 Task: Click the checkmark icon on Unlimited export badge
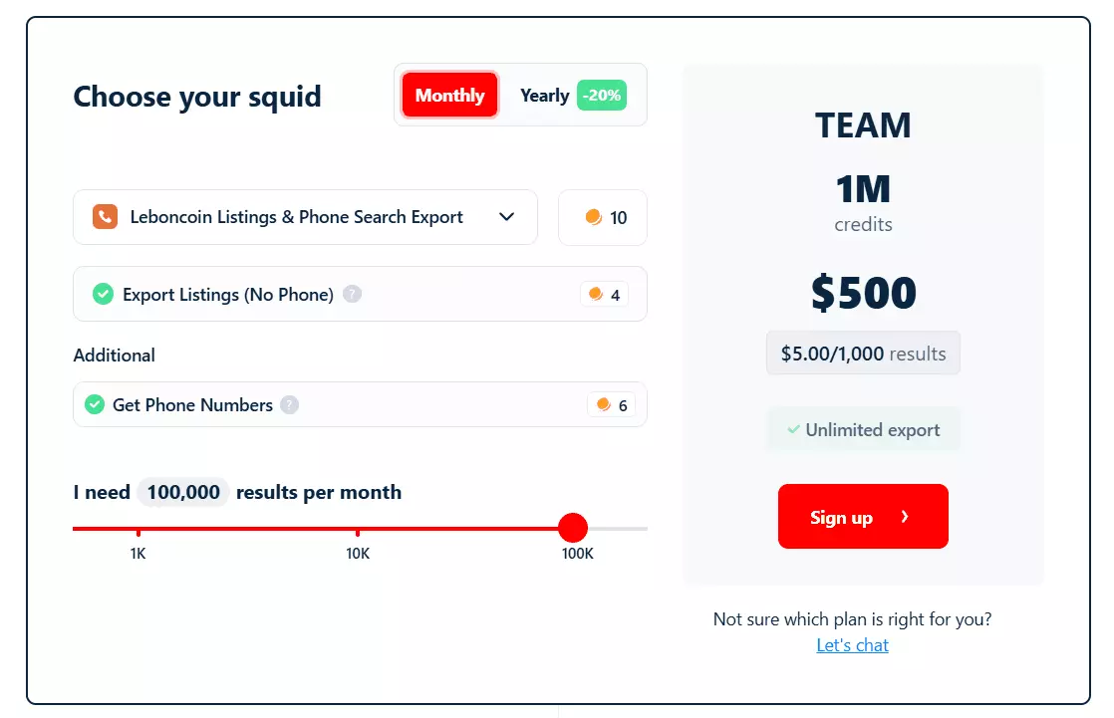(794, 429)
